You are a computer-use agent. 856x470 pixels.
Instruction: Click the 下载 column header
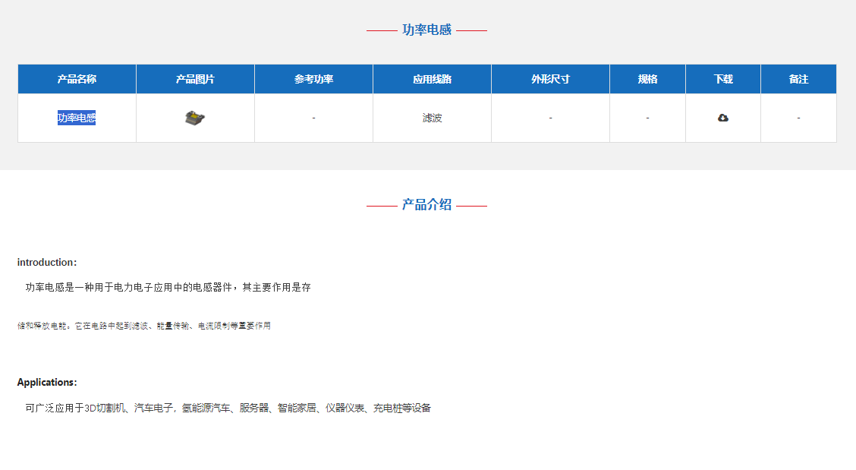pyautogui.click(x=722, y=78)
